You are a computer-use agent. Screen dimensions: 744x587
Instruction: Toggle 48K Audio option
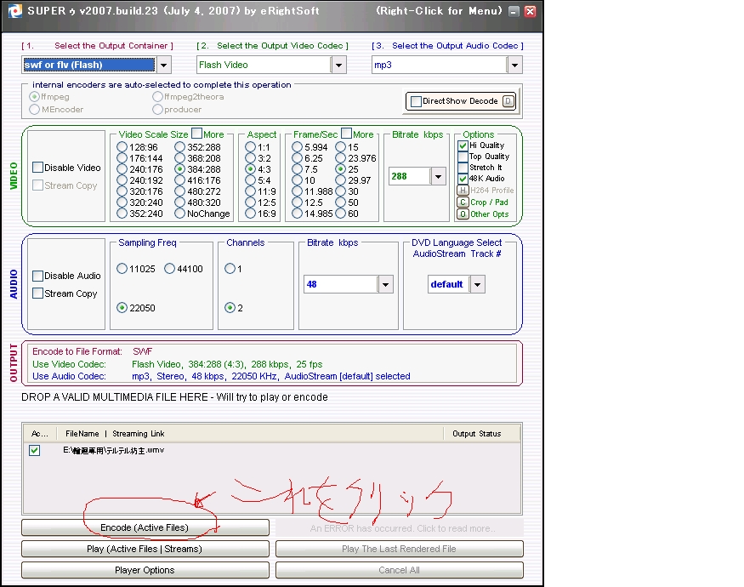coord(463,179)
